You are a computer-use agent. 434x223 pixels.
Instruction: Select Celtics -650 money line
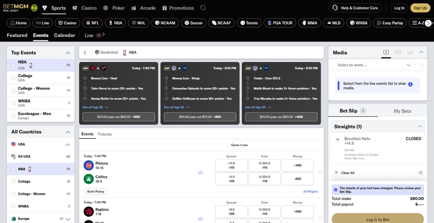tap(298, 179)
